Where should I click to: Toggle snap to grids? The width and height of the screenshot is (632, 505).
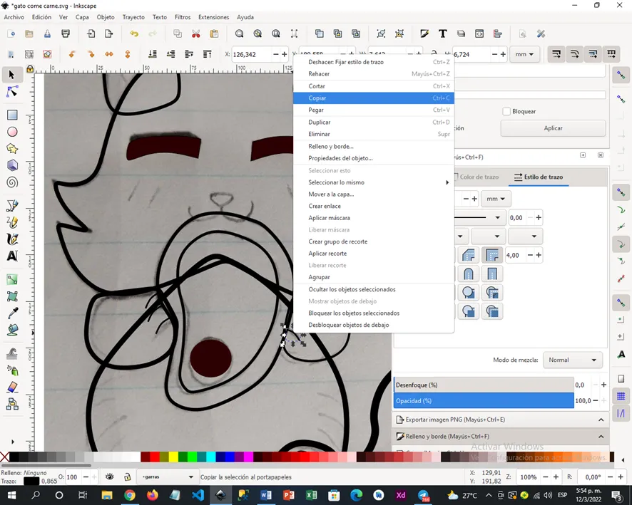click(x=621, y=396)
